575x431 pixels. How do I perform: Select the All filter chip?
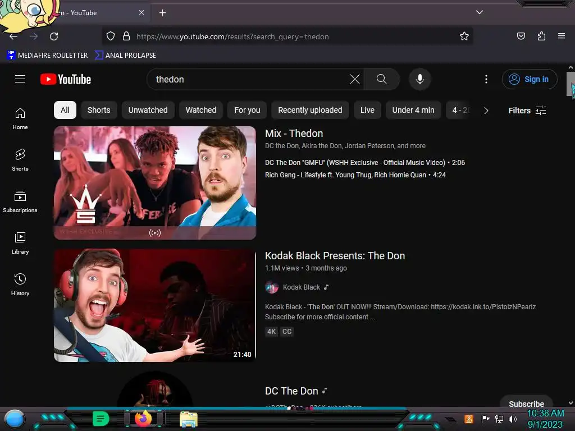pos(65,110)
